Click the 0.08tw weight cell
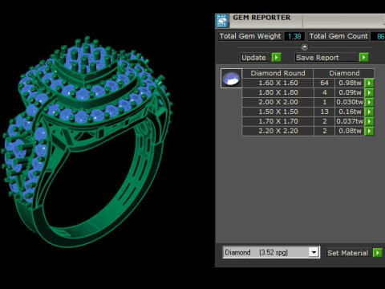Screen dimensions: 385x289 [350, 131]
